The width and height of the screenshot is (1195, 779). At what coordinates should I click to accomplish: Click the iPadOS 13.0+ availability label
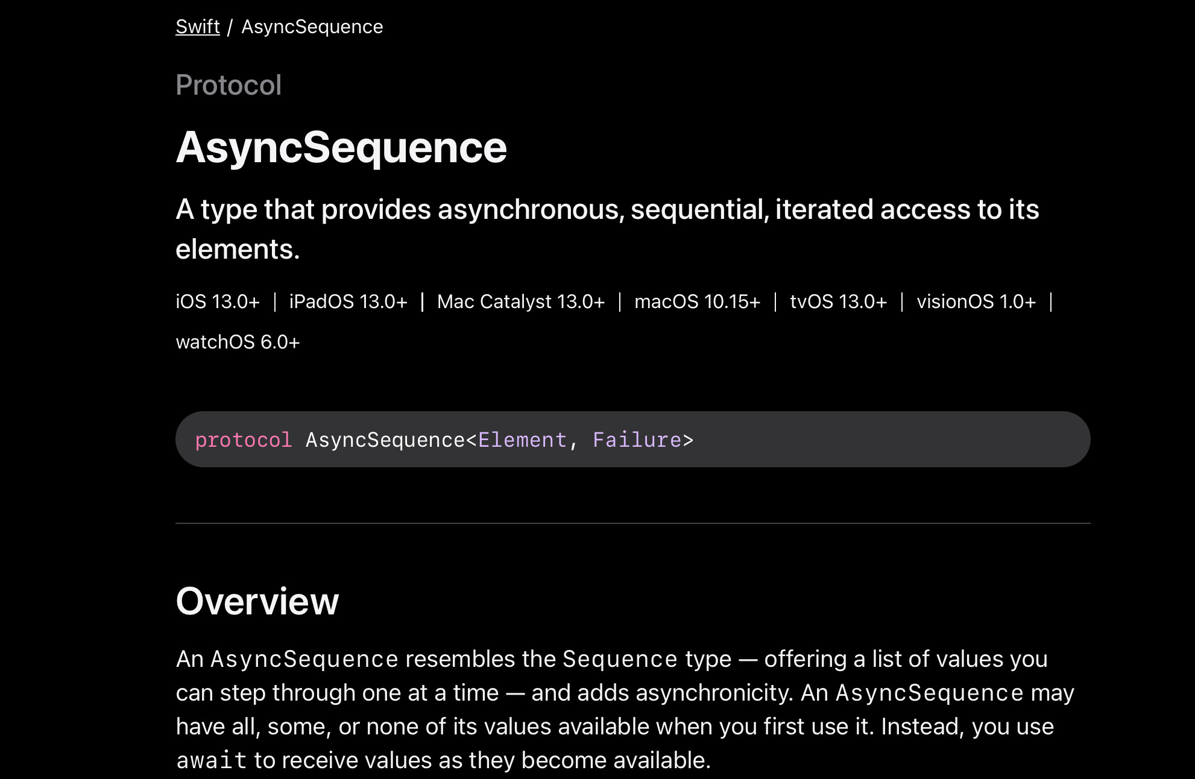[348, 301]
